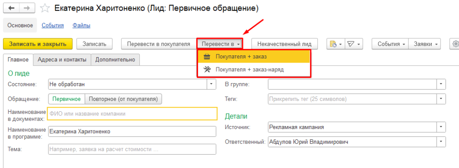
Task: Select the Повторное (от покупателя) toggle
Action: click(123, 99)
